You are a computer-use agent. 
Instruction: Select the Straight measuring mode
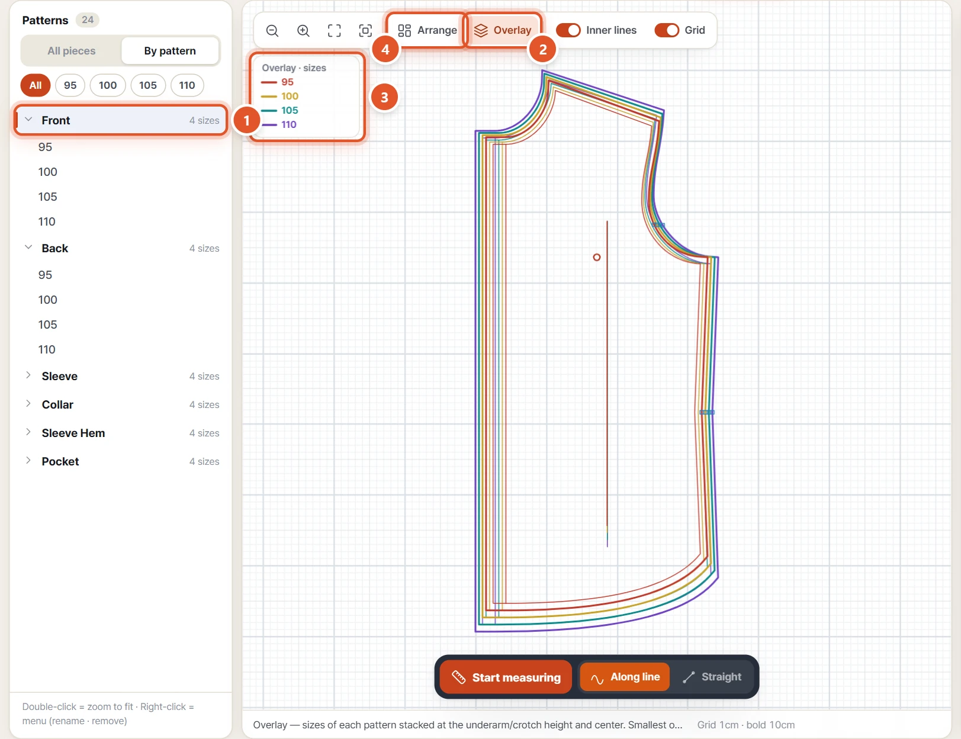[x=712, y=677]
